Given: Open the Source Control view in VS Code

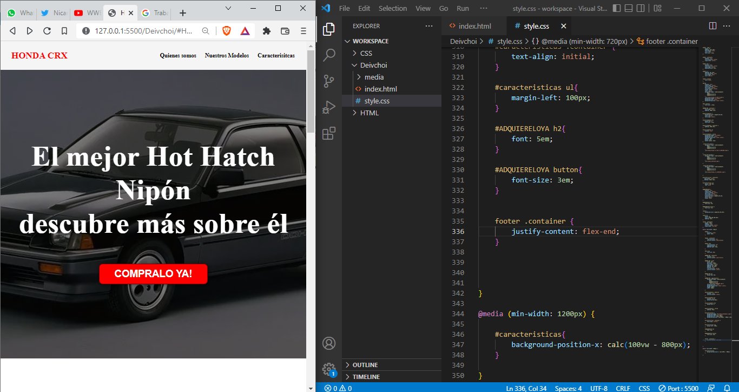Looking at the screenshot, I should 329,81.
